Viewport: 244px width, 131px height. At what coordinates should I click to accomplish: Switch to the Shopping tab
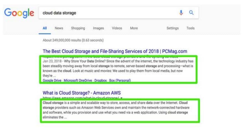click(78, 28)
